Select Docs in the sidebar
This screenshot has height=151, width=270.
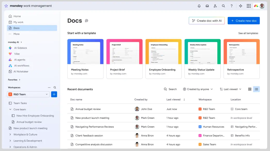[x=32, y=28]
